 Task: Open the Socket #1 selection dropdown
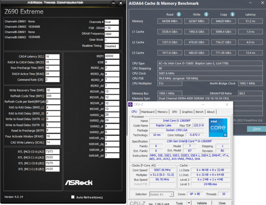coord(161,194)
